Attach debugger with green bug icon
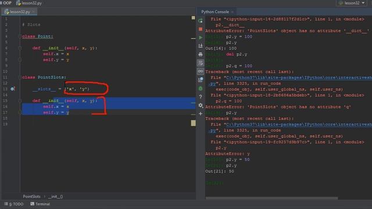372x209 pixels. [x=201, y=88]
